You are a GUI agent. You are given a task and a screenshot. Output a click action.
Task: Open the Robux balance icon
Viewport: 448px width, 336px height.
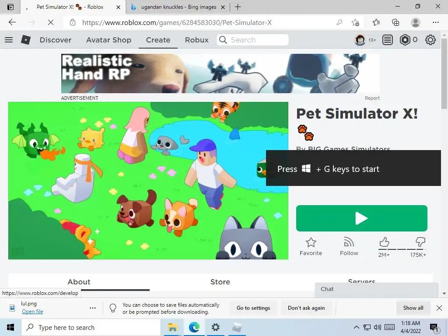click(x=405, y=40)
